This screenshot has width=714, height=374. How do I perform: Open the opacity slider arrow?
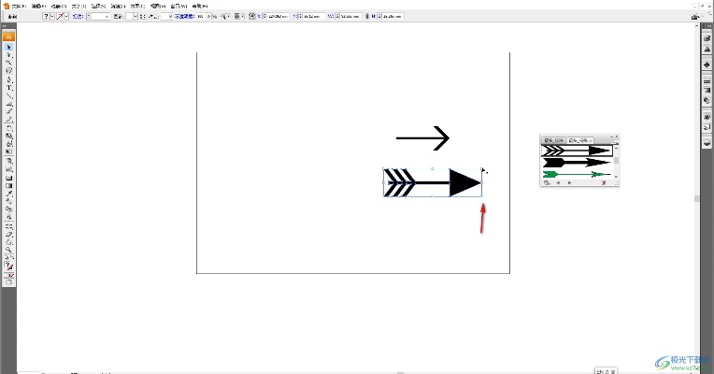[x=208, y=17]
